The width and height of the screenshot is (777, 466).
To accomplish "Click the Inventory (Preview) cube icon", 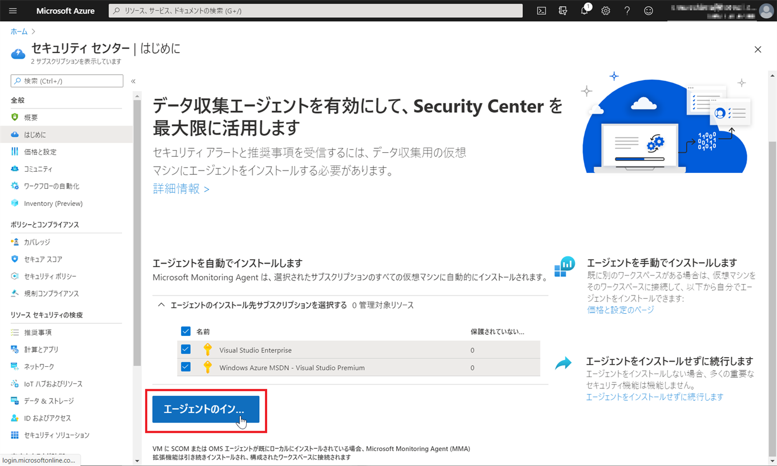I will click(15, 203).
